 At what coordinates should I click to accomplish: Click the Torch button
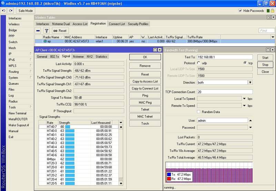(x=145, y=123)
